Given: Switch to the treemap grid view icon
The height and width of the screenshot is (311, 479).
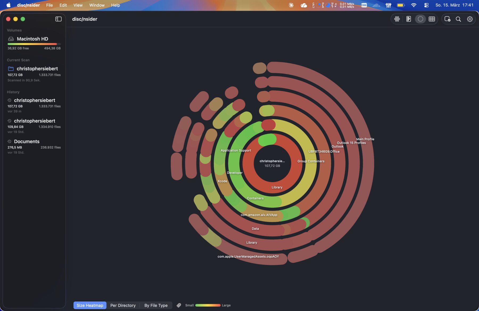Looking at the screenshot, I should pos(432,19).
